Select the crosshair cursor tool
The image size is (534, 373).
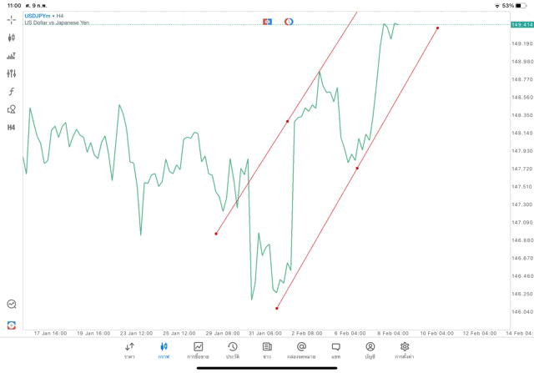point(11,19)
